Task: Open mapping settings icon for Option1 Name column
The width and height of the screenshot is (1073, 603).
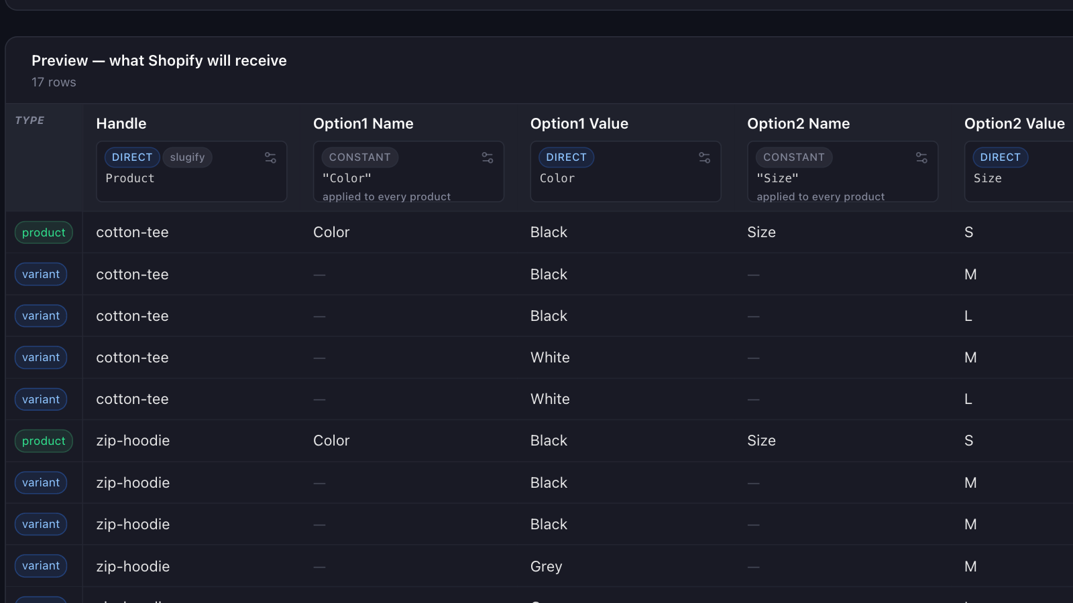Action: coord(488,157)
